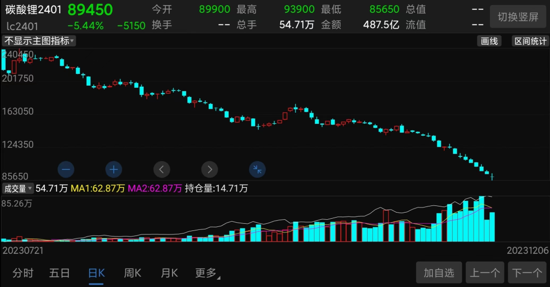Open 区间统计 range statistics

[x=530, y=41]
